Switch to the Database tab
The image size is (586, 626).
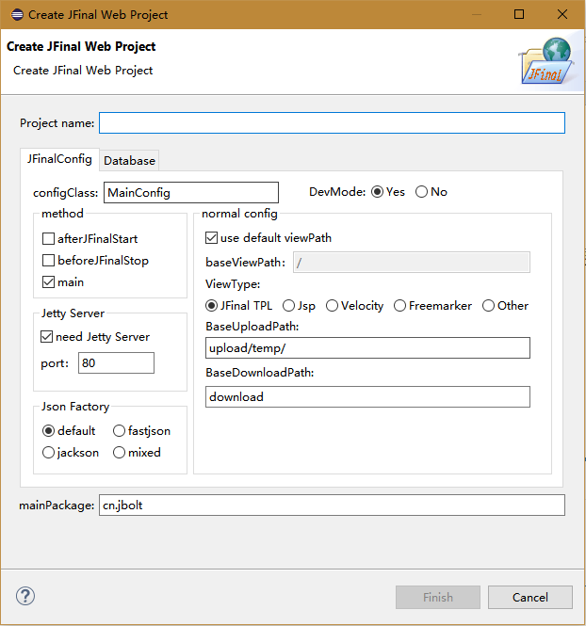coord(129,160)
